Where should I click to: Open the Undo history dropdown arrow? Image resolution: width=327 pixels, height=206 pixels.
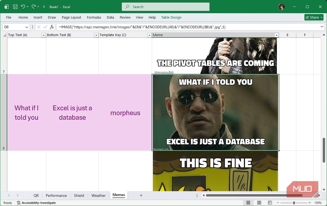coord(27,7)
